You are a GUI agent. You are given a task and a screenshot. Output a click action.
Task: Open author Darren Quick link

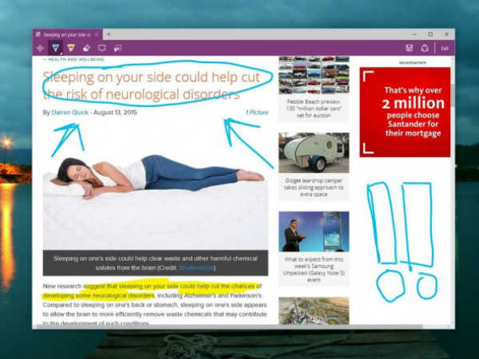click(x=72, y=112)
